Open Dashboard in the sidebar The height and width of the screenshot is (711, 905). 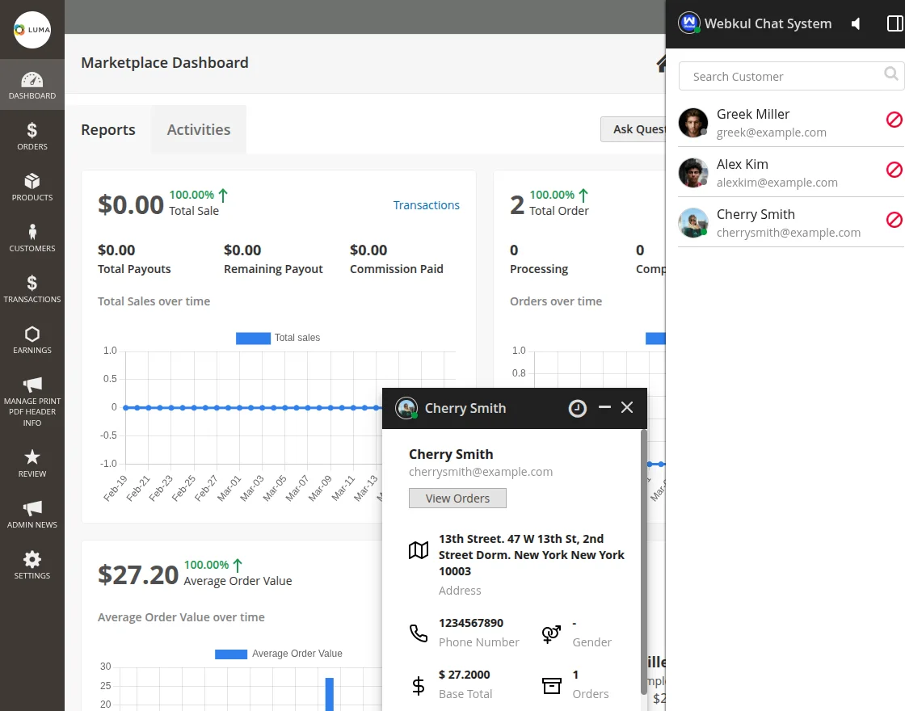tap(32, 86)
